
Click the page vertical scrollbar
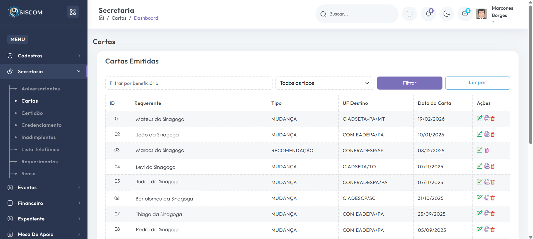(x=531, y=83)
